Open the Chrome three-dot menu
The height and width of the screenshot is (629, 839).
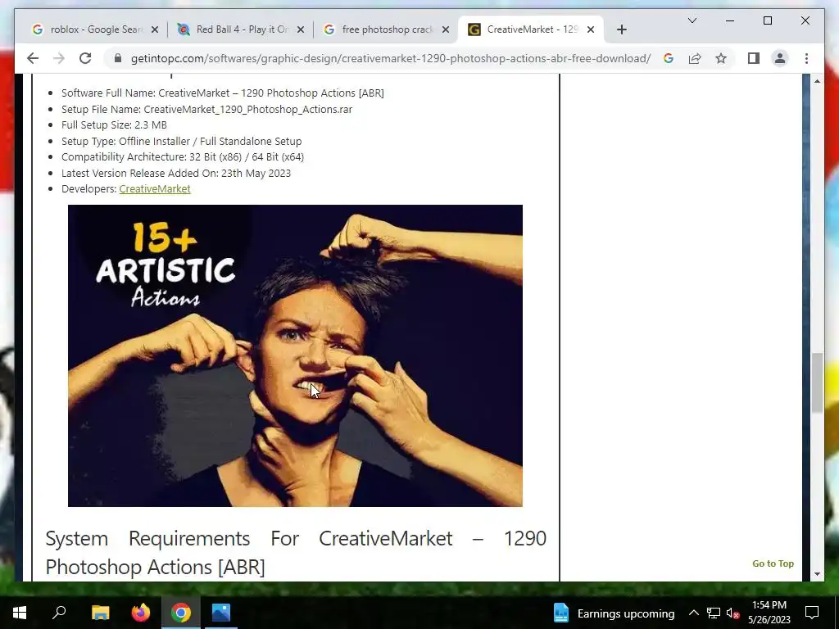(806, 58)
